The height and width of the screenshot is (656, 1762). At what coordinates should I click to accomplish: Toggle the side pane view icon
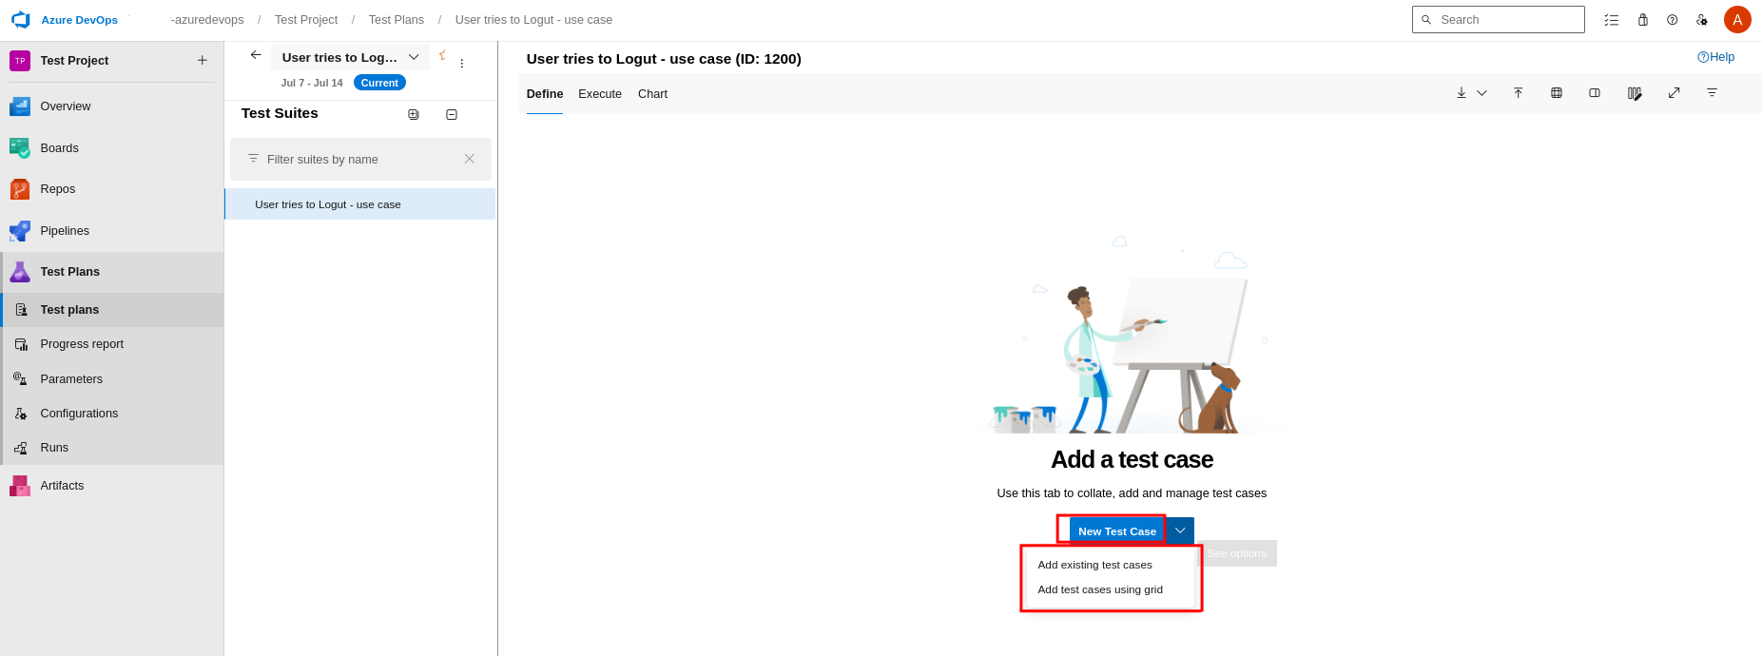(1595, 93)
